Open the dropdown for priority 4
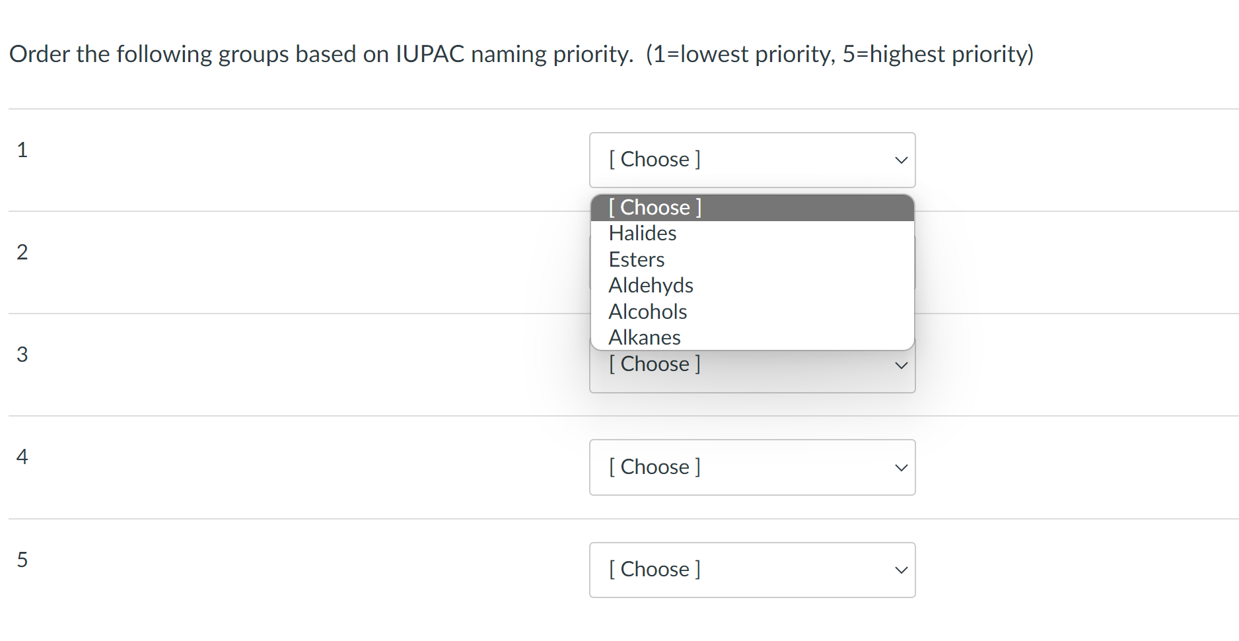 click(x=752, y=467)
